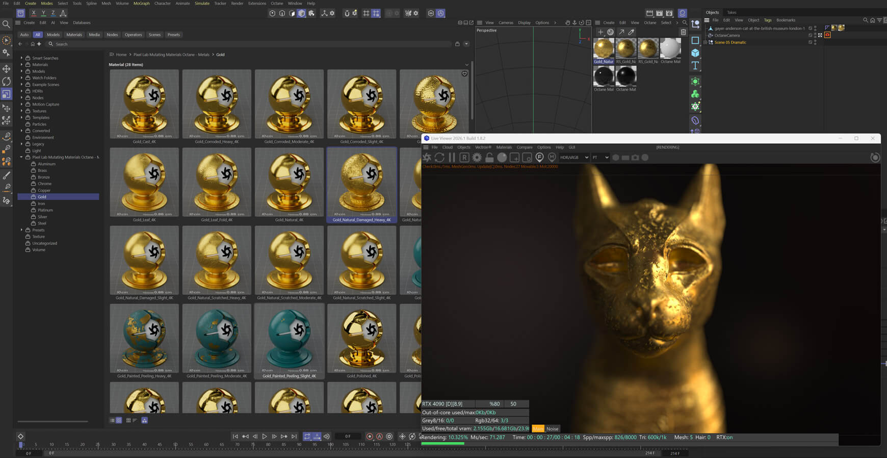This screenshot has height=458, width=887.
Task: Click the magnifier search icon at top-left
Action: (6, 24)
